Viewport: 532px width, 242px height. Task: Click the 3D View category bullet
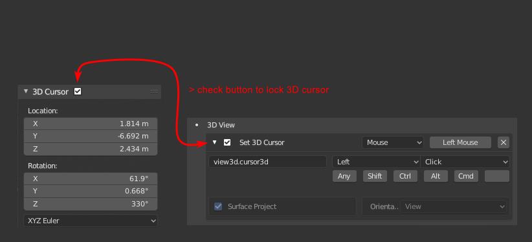(x=197, y=125)
